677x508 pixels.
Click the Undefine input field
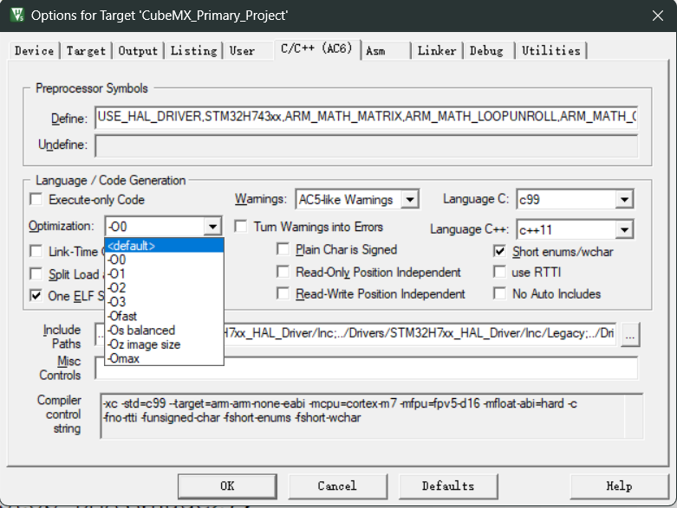[366, 145]
